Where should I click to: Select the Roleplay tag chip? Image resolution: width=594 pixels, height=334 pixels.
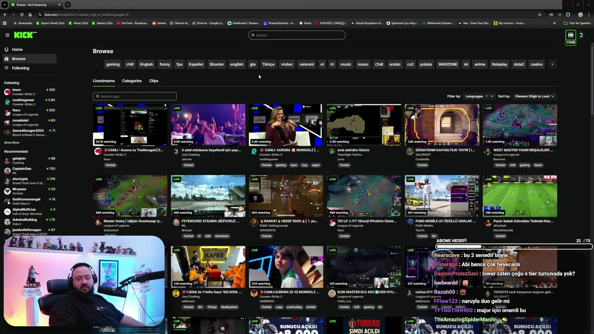point(499,64)
